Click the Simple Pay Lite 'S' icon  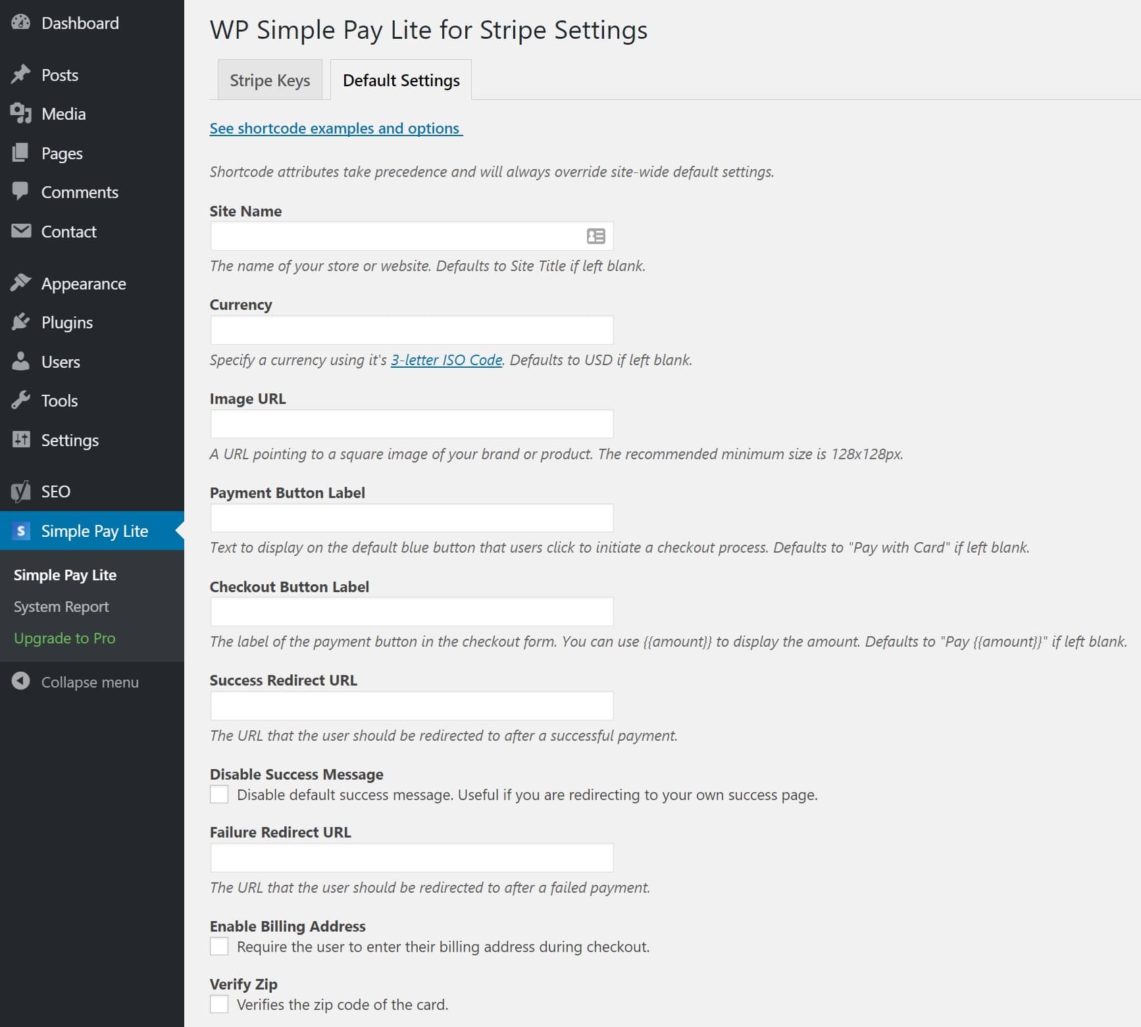click(x=20, y=530)
